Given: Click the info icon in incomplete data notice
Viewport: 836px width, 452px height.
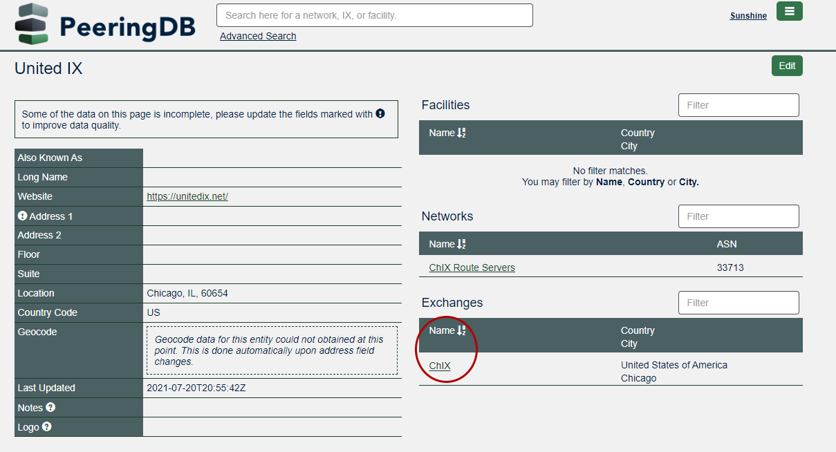Looking at the screenshot, I should click(x=380, y=114).
